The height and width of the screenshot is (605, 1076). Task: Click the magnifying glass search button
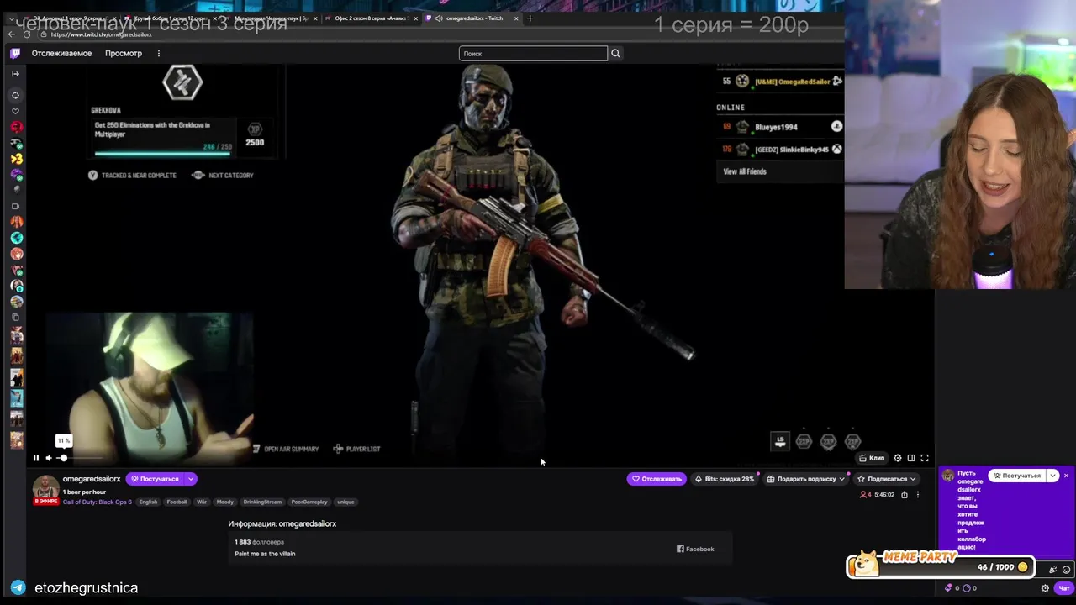pyautogui.click(x=615, y=54)
